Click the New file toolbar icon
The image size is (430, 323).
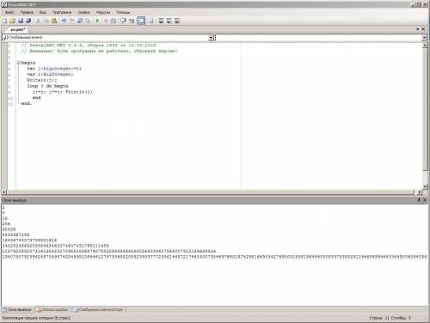(5, 21)
